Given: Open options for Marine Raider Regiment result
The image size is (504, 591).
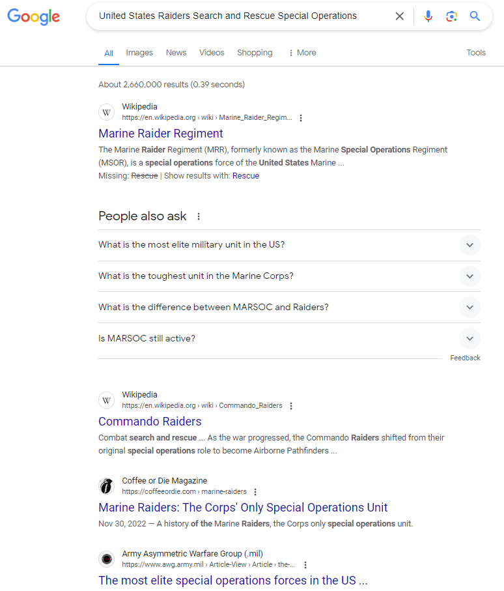Looking at the screenshot, I should point(301,118).
